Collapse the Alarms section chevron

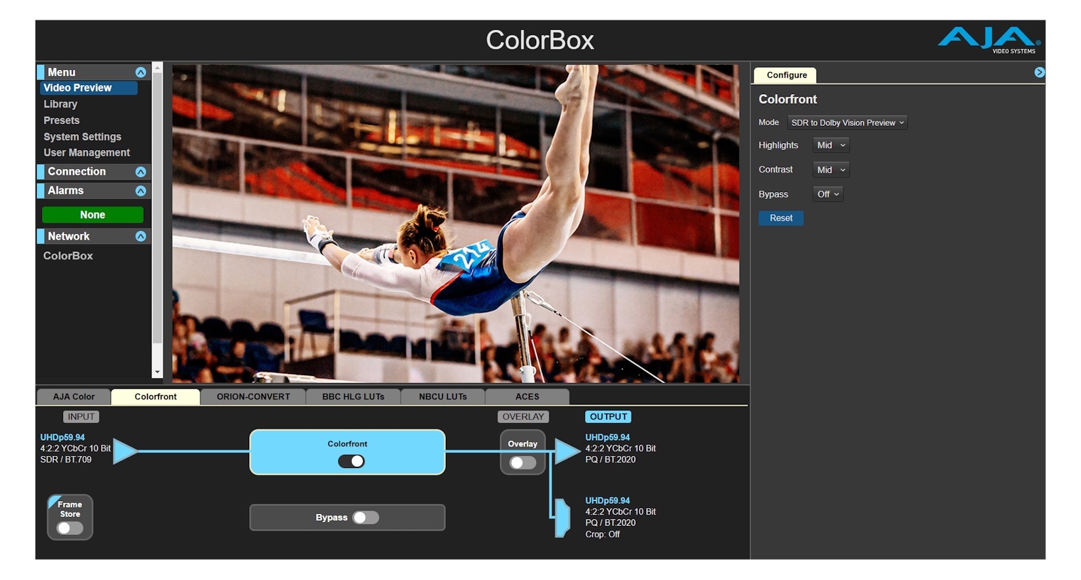(141, 191)
